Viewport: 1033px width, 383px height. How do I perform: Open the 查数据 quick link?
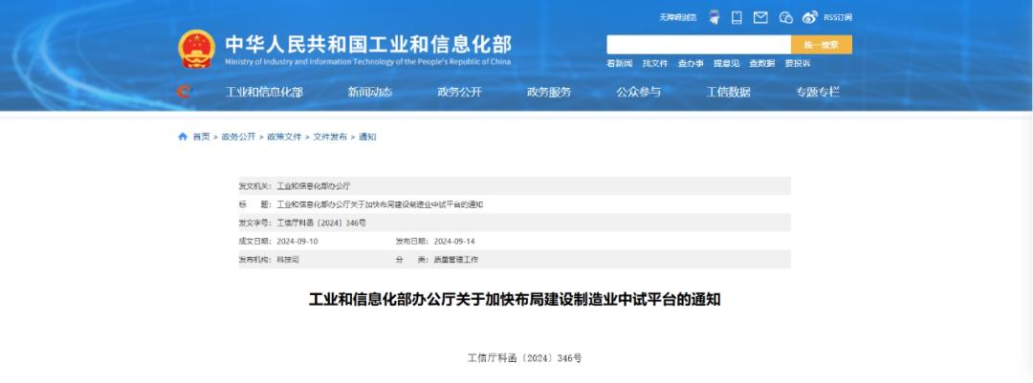pyautogui.click(x=761, y=64)
